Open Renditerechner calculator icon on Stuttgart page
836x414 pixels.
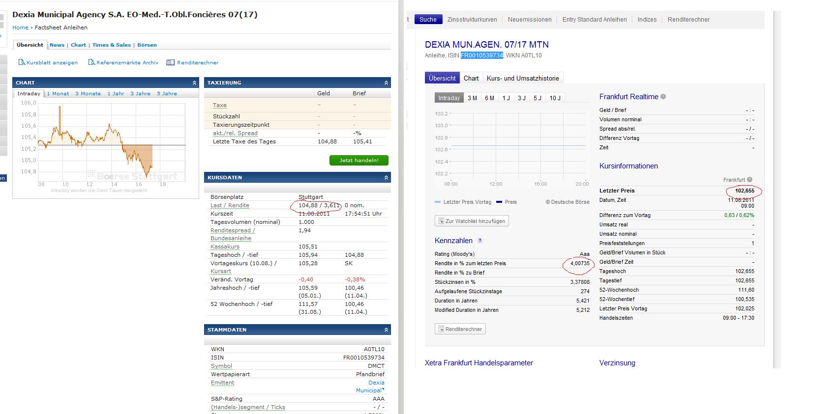(170, 62)
